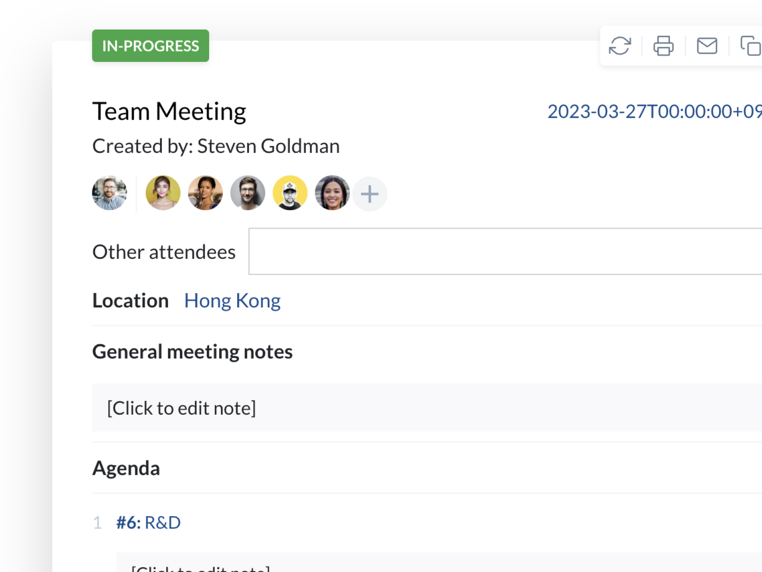Edit the General meeting notes placeholder
The height and width of the screenshot is (572, 762).
[x=181, y=408]
